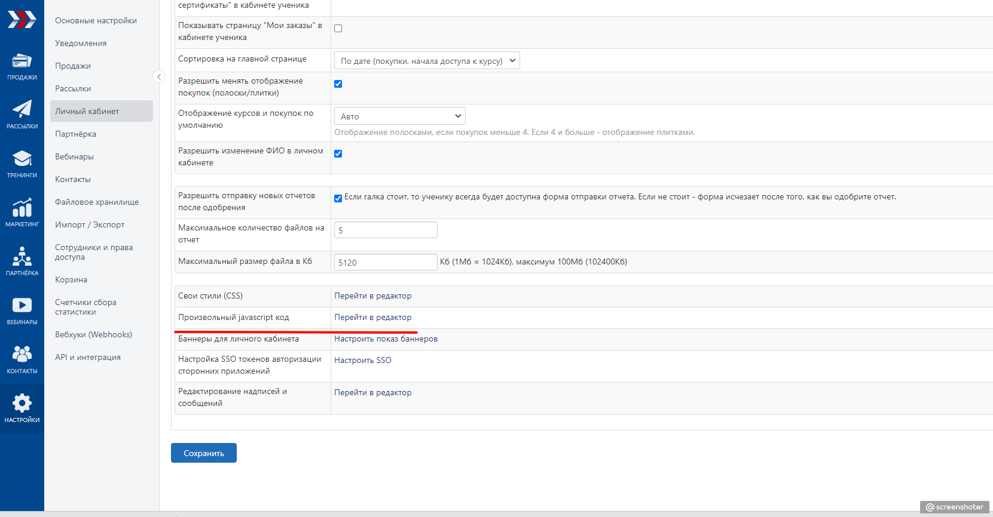Click the maximum file size input field
The width and height of the screenshot is (993, 517).
pyautogui.click(x=386, y=263)
